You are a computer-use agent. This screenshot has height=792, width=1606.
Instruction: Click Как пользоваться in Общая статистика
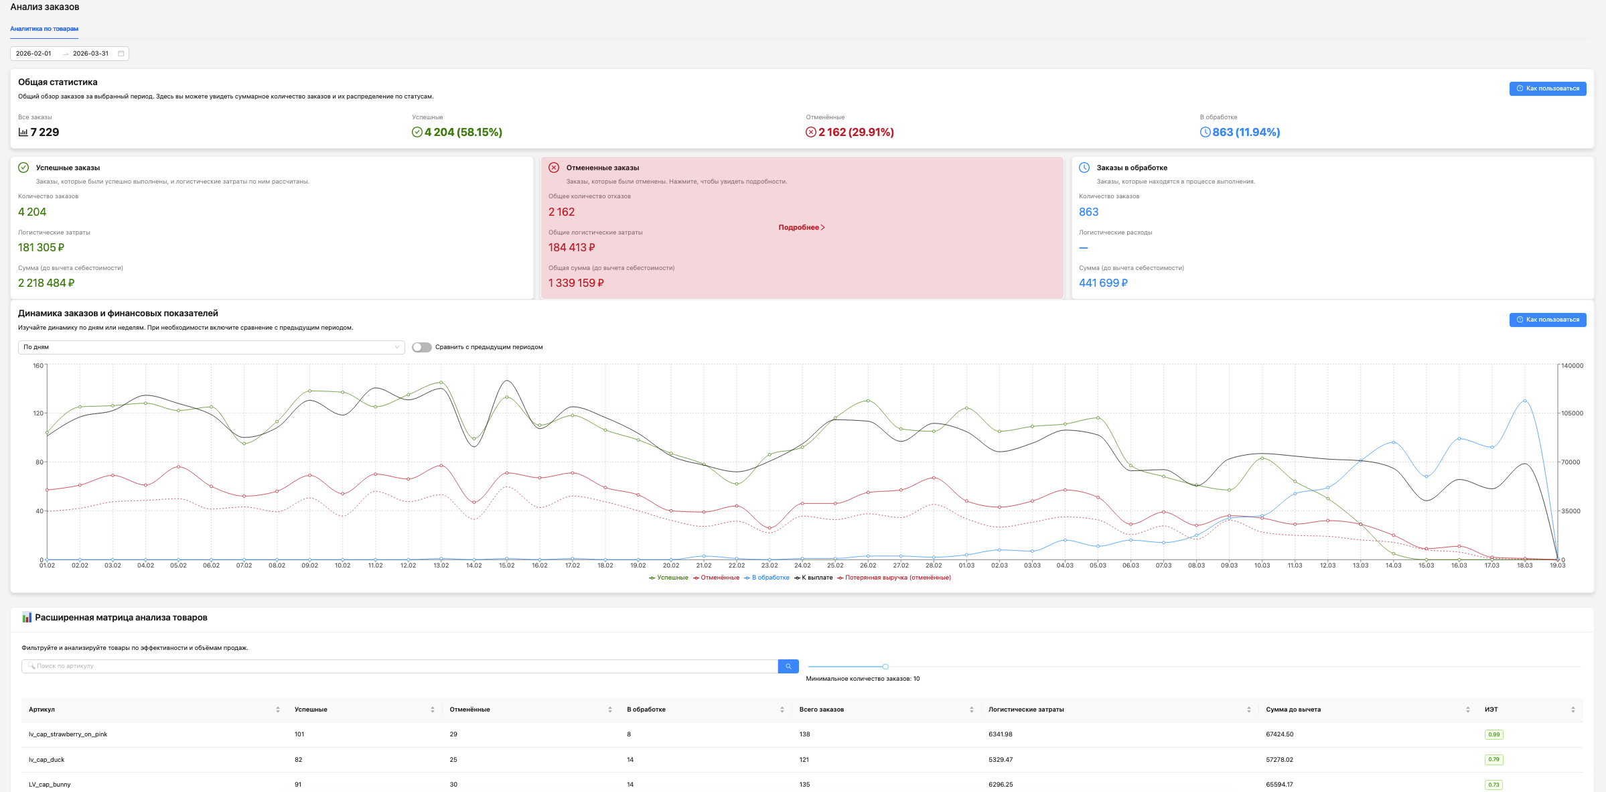[x=1547, y=88]
